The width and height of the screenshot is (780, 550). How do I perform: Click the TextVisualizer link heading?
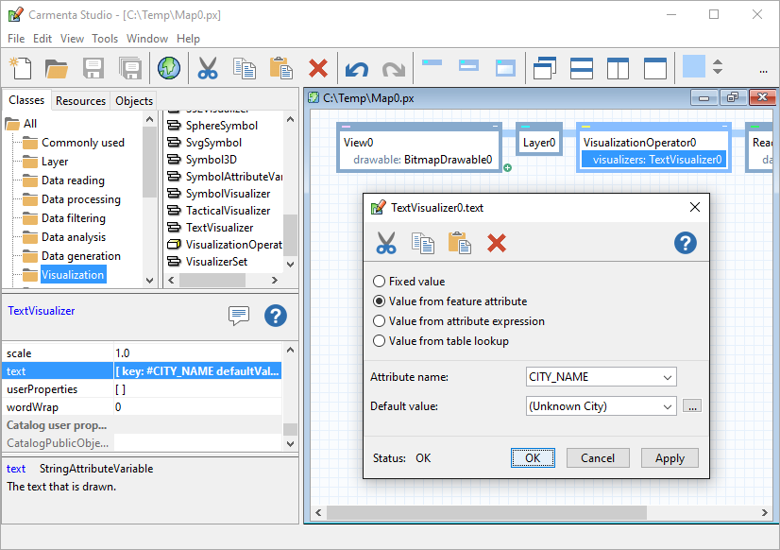tap(42, 311)
